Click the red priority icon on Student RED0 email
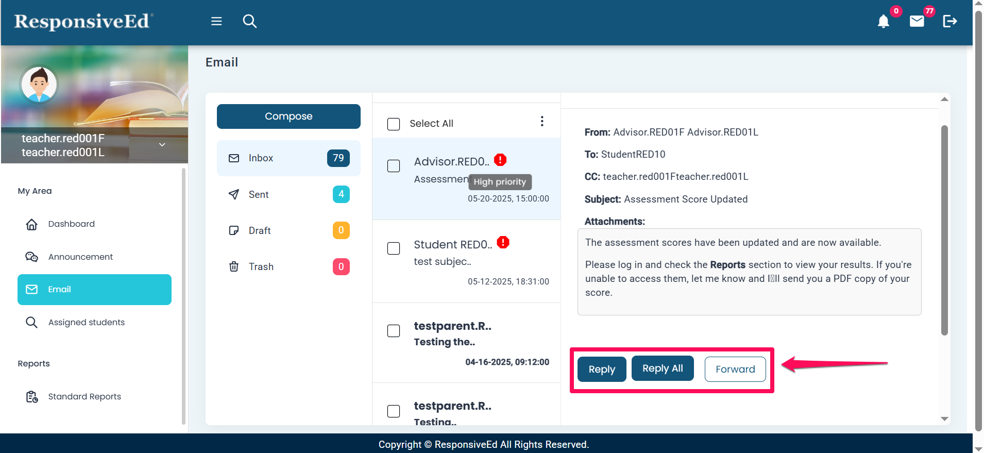Image resolution: width=984 pixels, height=453 pixels. point(503,242)
